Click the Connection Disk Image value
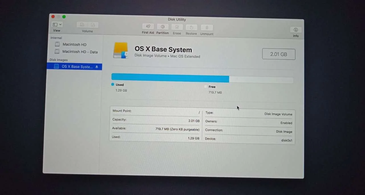Viewport: 365px width, 195px height. (284, 132)
